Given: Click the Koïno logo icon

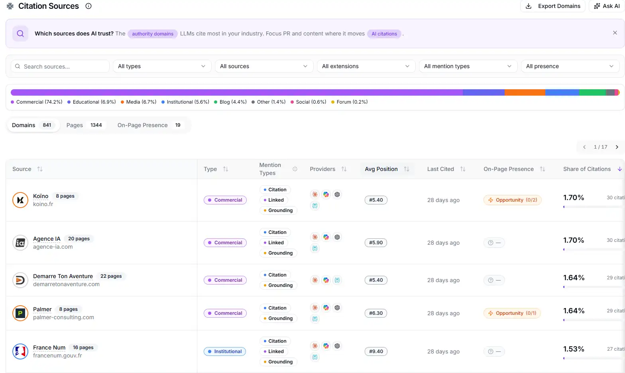Looking at the screenshot, I should [x=20, y=200].
